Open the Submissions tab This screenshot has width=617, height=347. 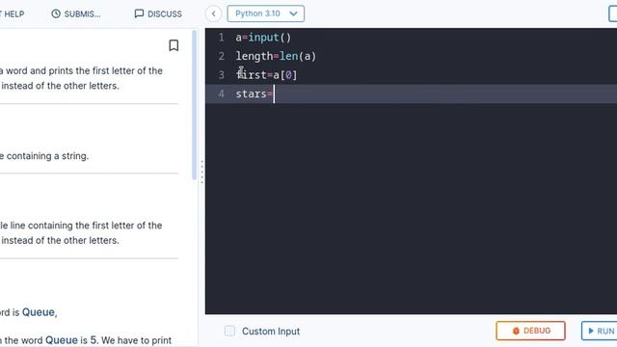click(x=76, y=13)
